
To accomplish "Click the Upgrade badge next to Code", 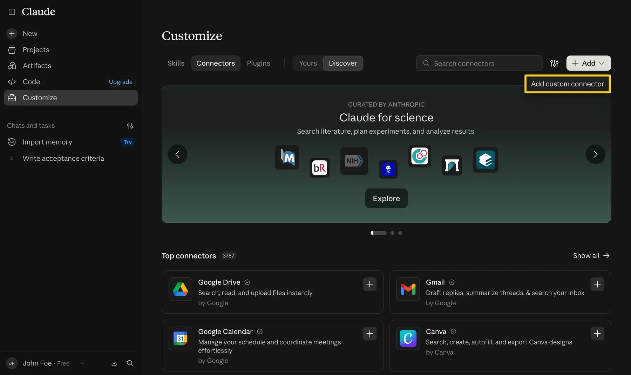I will 121,82.
